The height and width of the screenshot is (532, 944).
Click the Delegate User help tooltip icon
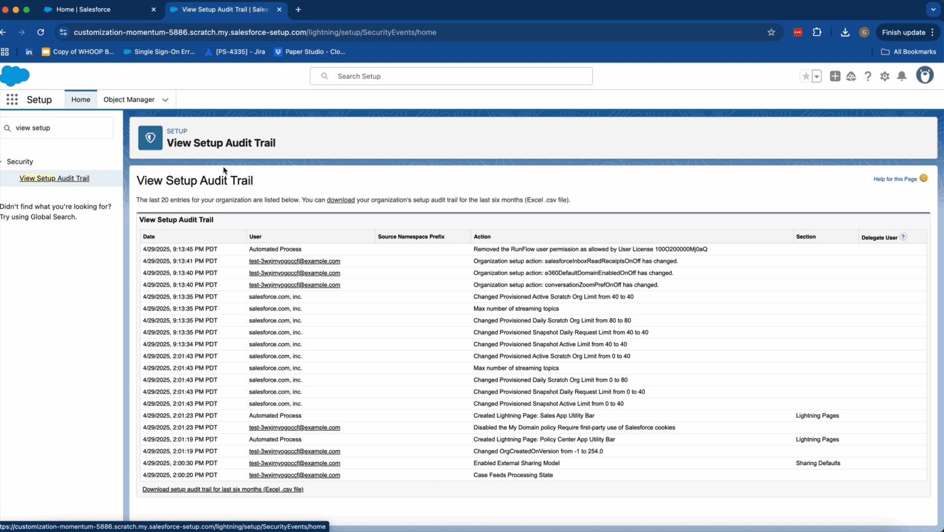click(x=902, y=236)
